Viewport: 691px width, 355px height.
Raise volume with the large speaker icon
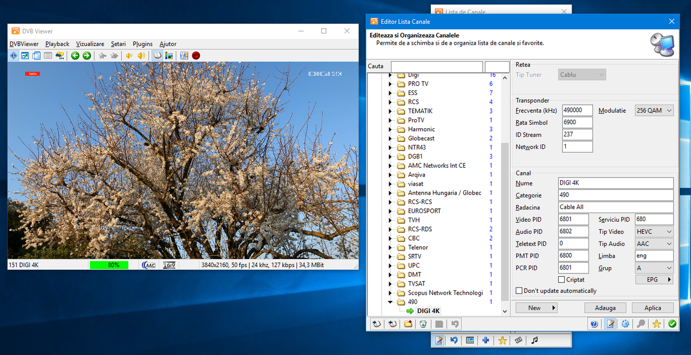[x=141, y=56]
